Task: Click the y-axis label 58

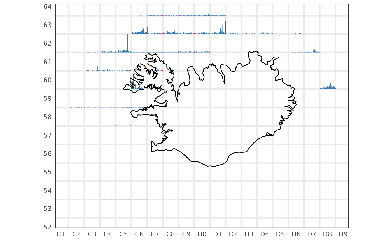Action: tap(48, 117)
